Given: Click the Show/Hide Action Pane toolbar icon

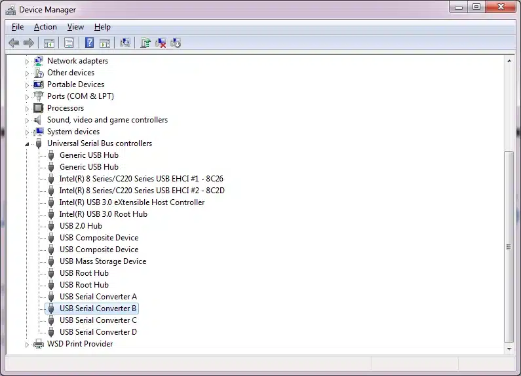Looking at the screenshot, I should click(x=105, y=43).
